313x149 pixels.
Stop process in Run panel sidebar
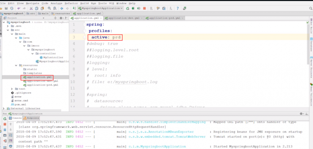click(5, 124)
